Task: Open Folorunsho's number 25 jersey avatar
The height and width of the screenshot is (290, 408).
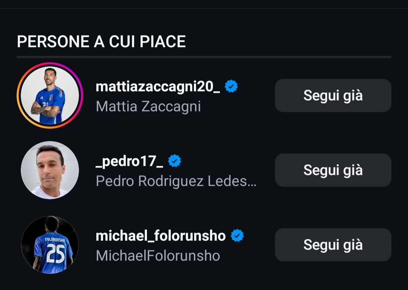Action: point(50,245)
